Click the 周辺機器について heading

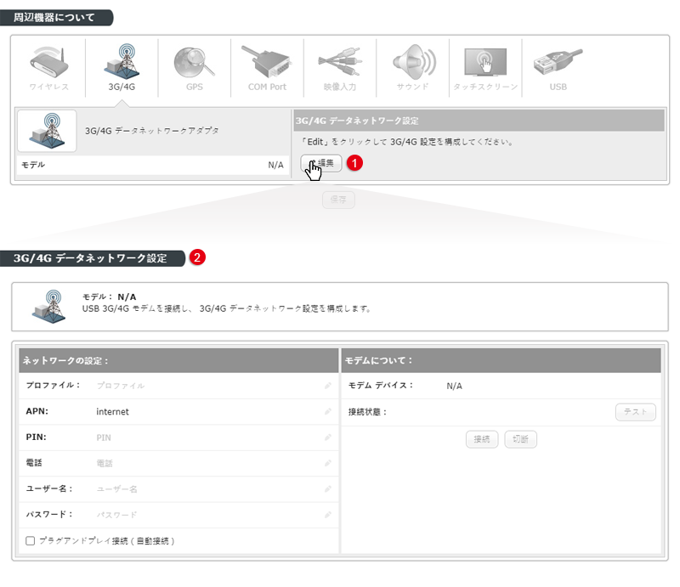54,17
